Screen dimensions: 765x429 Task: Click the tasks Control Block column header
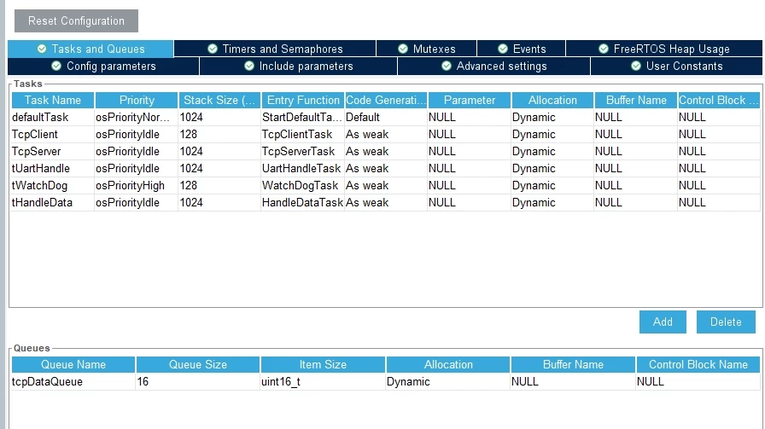coord(719,100)
